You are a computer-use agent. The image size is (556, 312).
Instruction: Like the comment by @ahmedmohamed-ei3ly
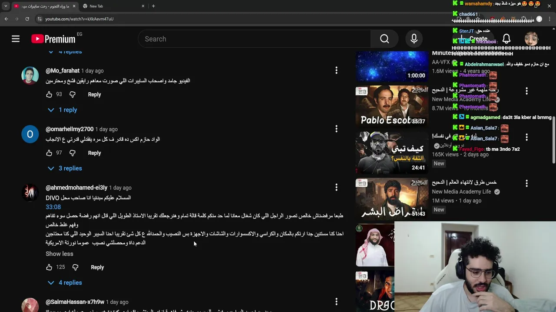click(x=49, y=267)
